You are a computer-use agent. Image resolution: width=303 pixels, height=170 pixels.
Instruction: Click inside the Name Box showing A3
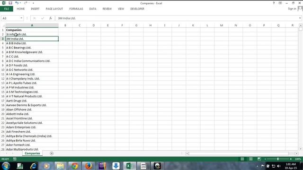[10, 18]
